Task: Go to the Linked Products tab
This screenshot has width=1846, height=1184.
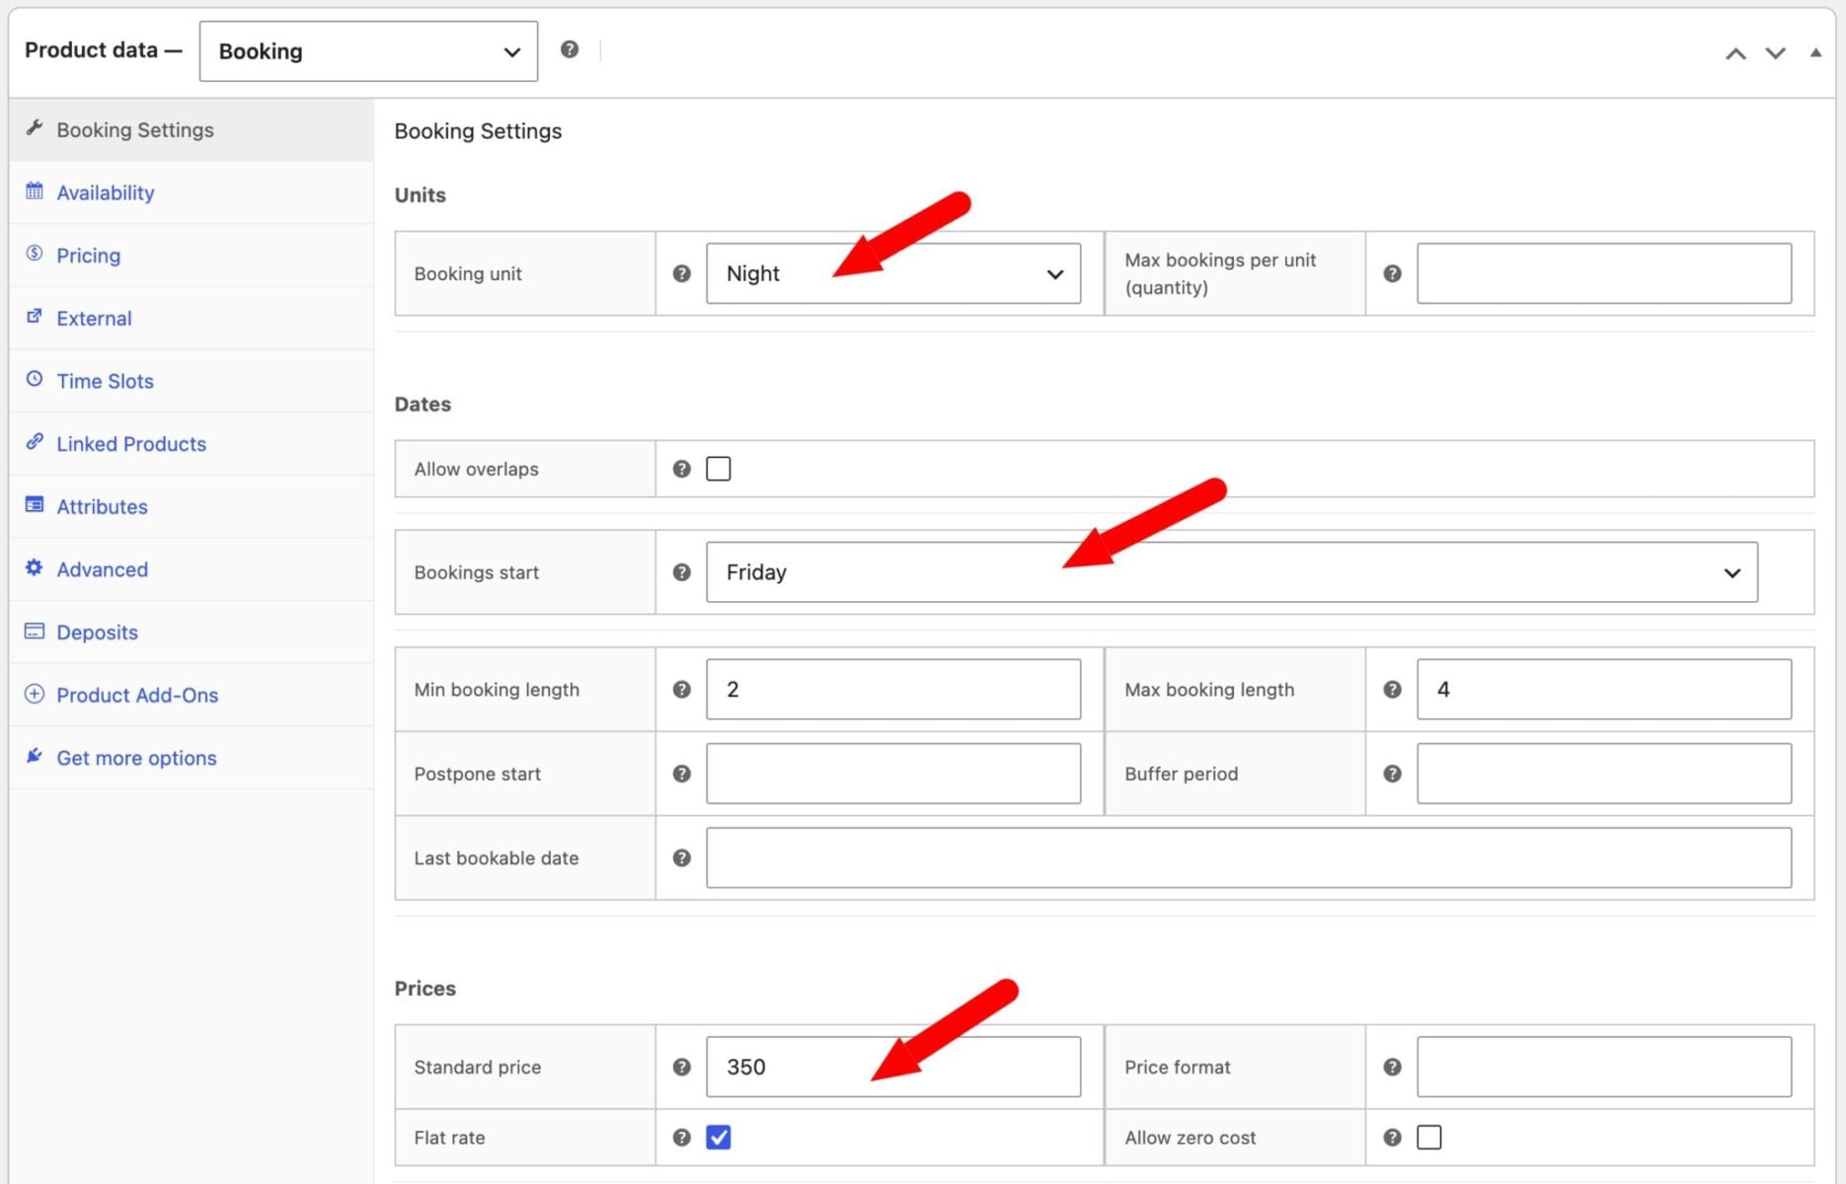Action: point(192,444)
